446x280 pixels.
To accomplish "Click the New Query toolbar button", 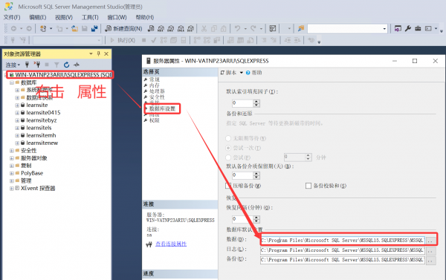I will pyautogui.click(x=123, y=28).
